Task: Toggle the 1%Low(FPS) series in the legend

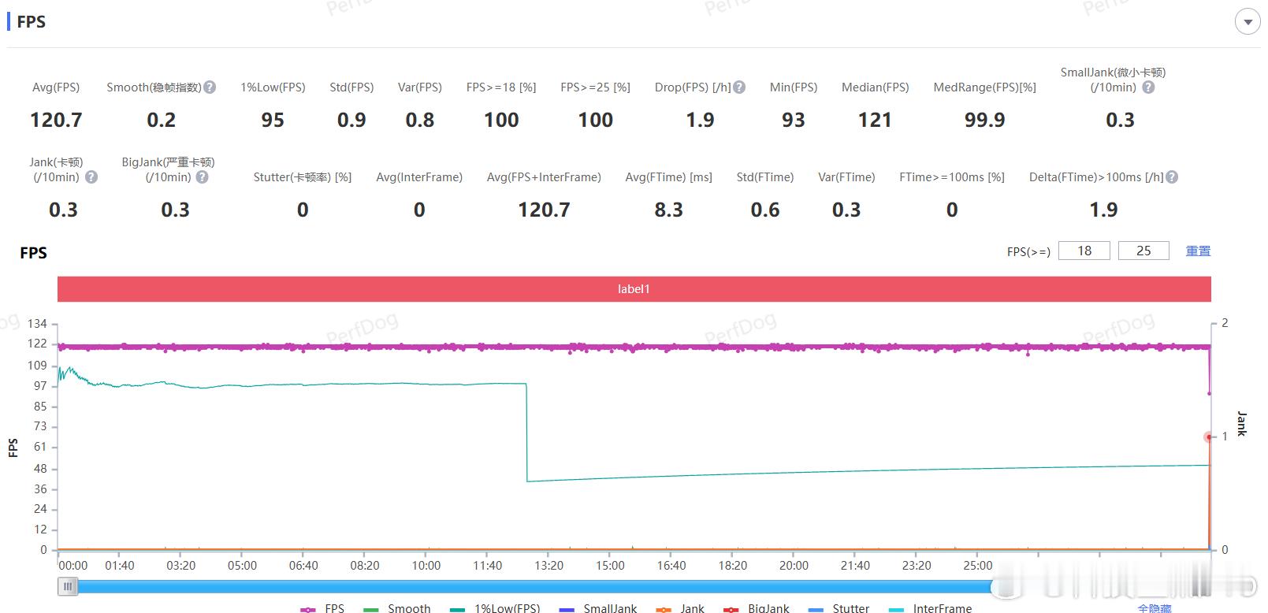Action: (x=495, y=608)
